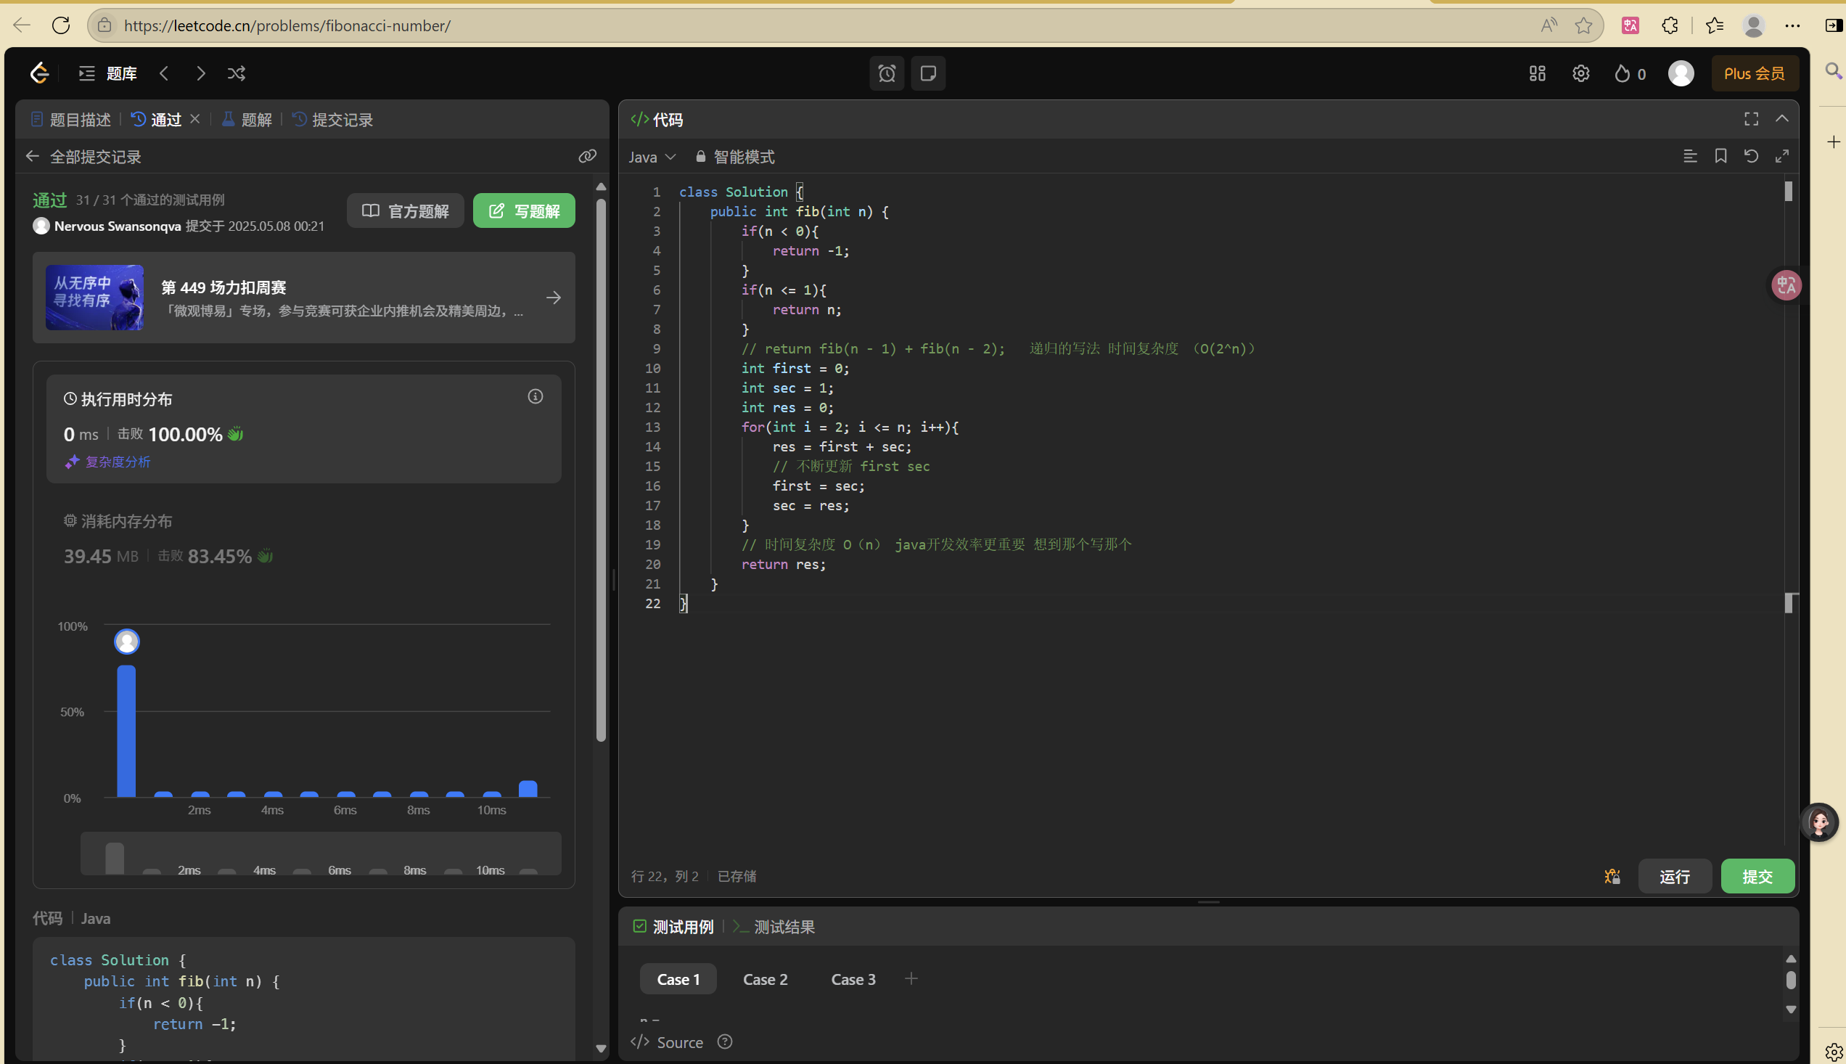Open the timer alarm clock icon
Image resolution: width=1846 pixels, height=1064 pixels.
click(886, 73)
